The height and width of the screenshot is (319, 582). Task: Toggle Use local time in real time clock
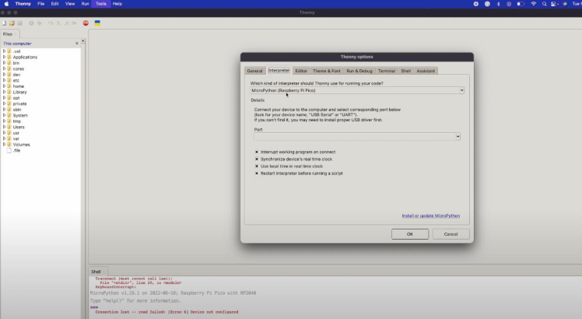click(257, 166)
